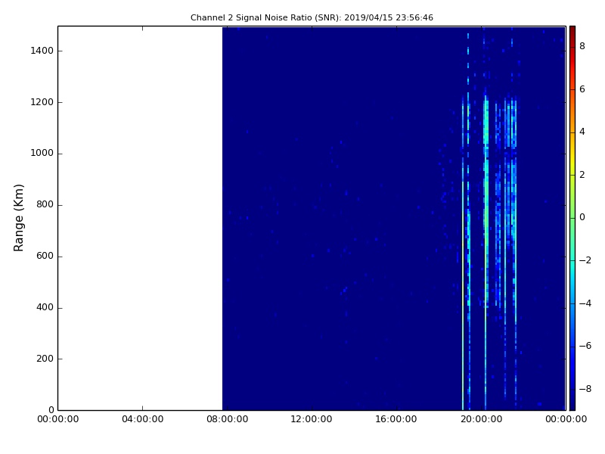Click the colorbar tick label 4
The height and width of the screenshot is (454, 605).
582,132
